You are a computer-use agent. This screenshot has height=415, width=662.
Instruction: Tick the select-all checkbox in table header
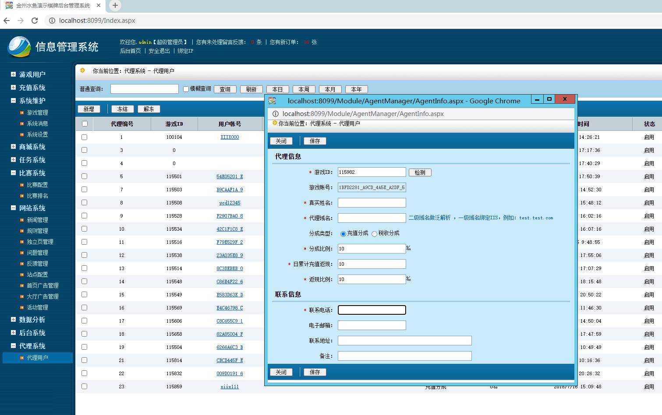point(85,124)
